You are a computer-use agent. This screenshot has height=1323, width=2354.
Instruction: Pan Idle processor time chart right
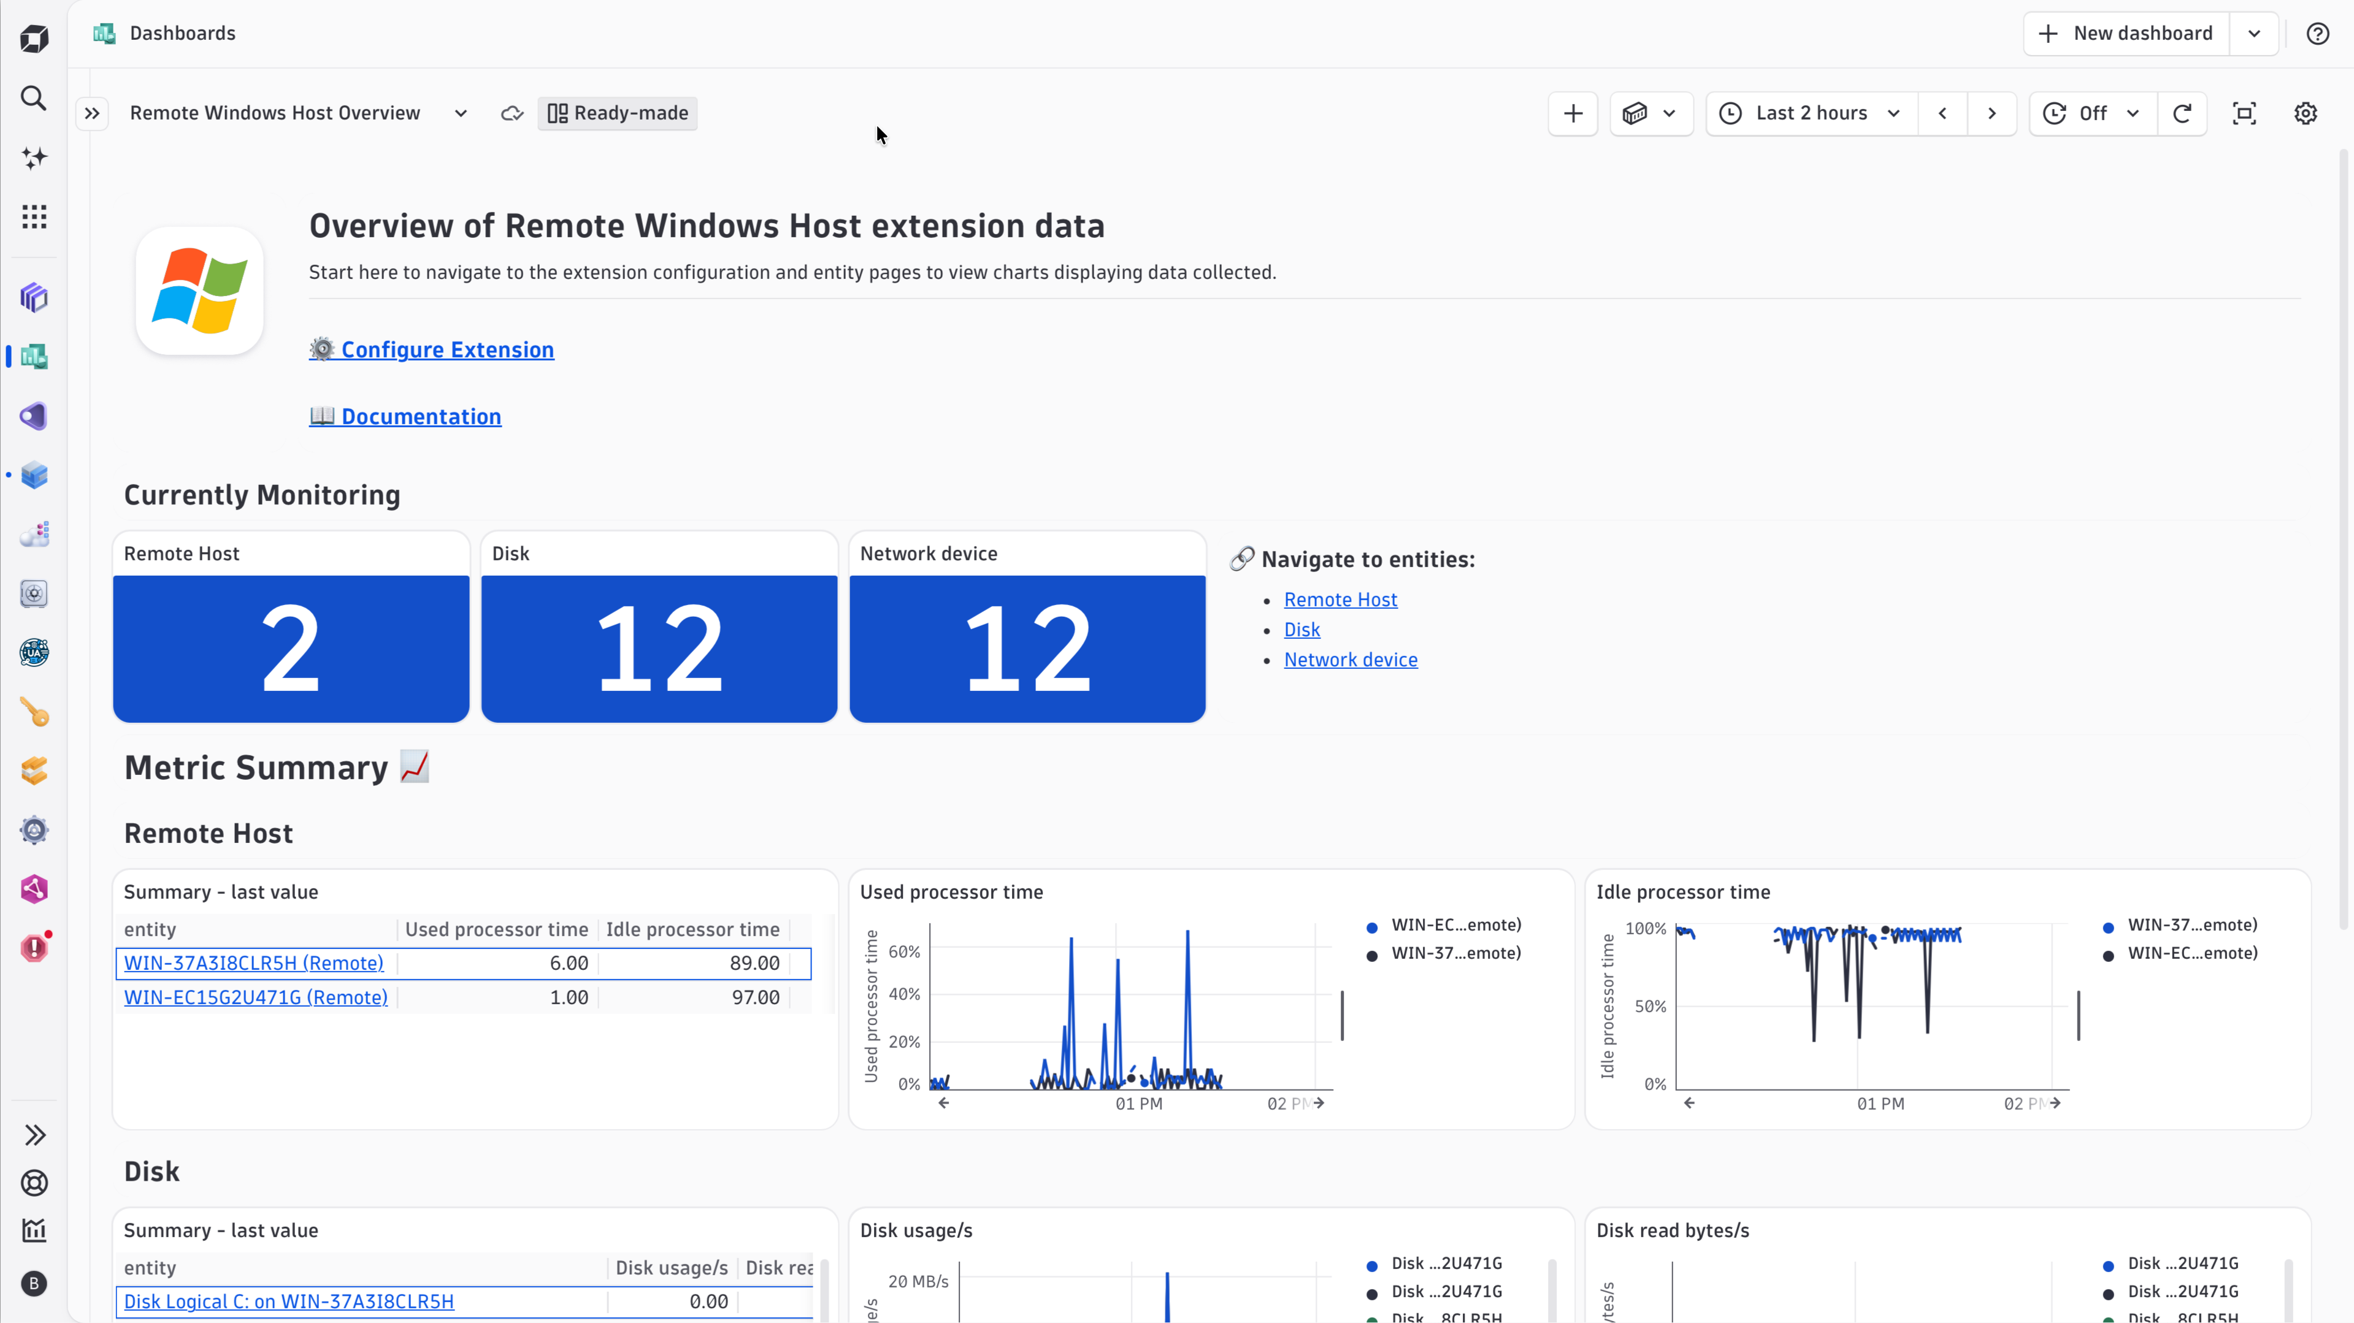pyautogui.click(x=2055, y=1104)
